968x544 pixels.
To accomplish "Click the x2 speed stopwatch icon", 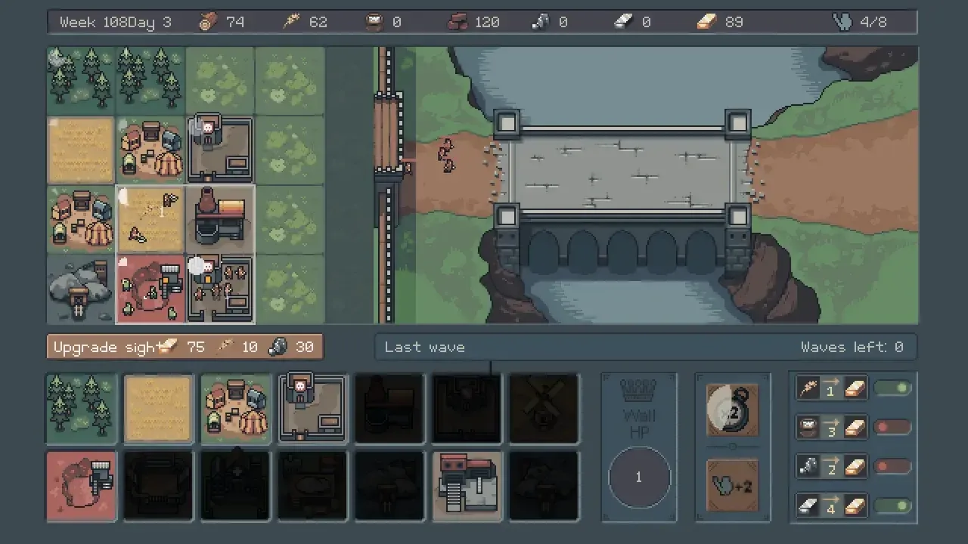I will pos(732,410).
